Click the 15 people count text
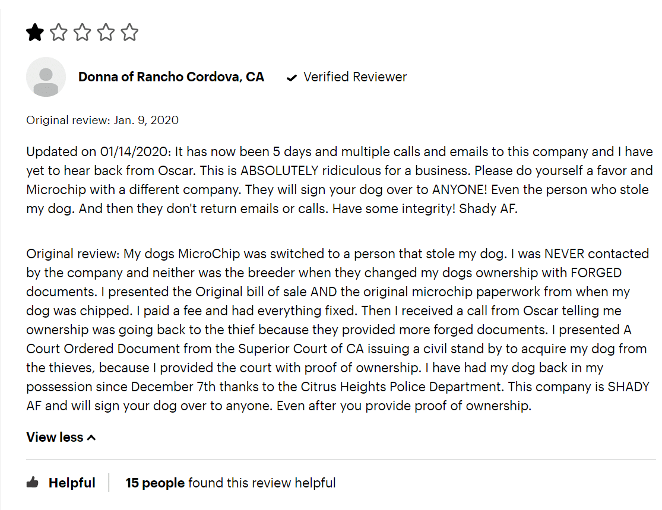The image size is (662, 510). click(x=155, y=483)
